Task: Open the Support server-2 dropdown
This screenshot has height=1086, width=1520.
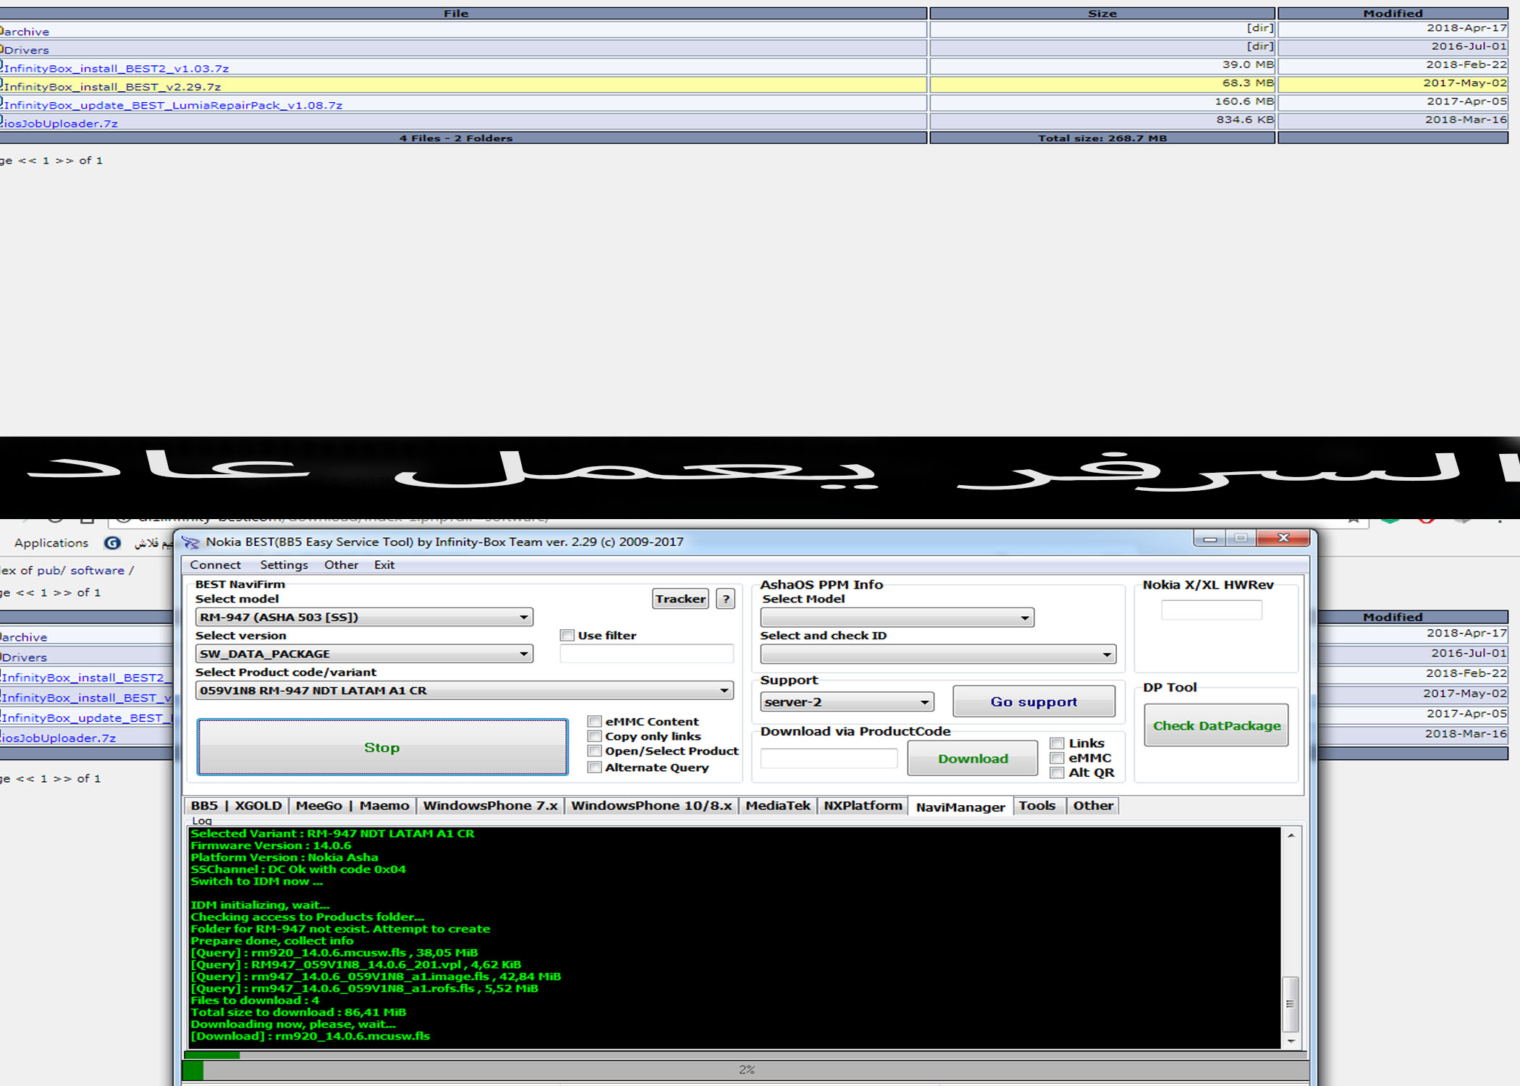Action: click(847, 702)
